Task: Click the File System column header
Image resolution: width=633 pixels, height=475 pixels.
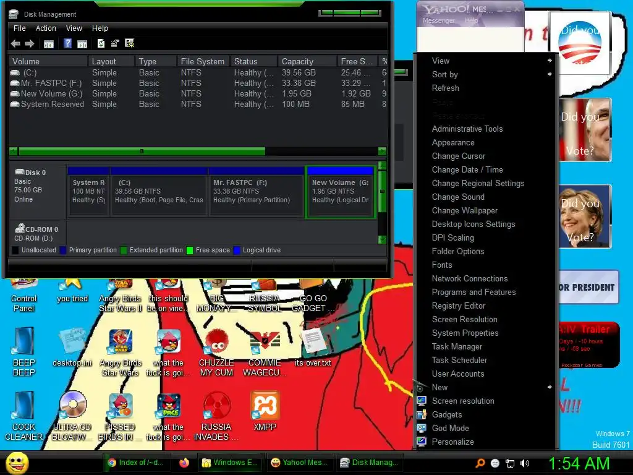Action: pyautogui.click(x=203, y=61)
